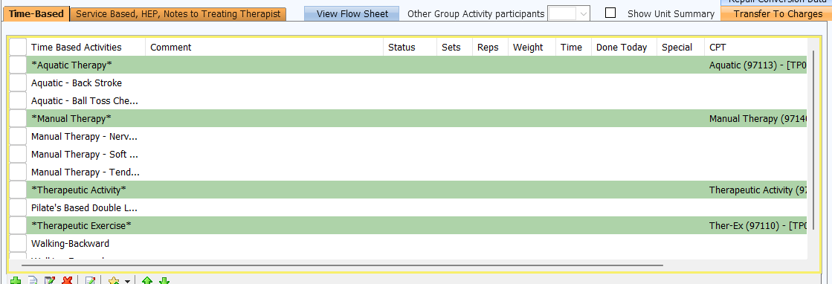Check the box for Manual Therapy - Nerv... row
832x284 pixels.
[x=18, y=137]
